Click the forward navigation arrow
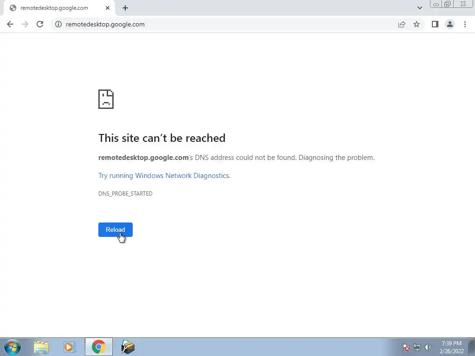 pyautogui.click(x=25, y=24)
